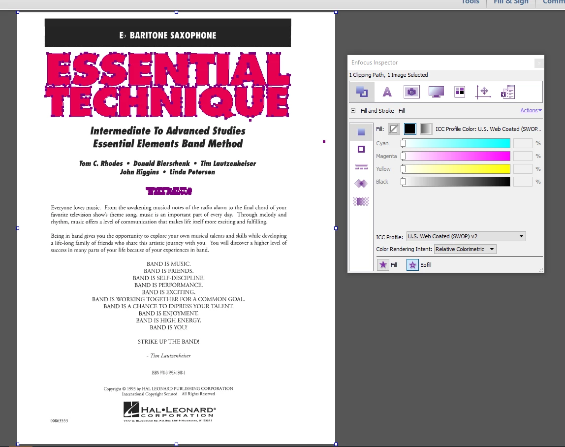Choose the solid black fill color button
The height and width of the screenshot is (447, 565).
pyautogui.click(x=410, y=128)
